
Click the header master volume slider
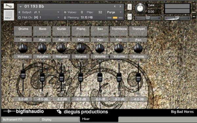click(x=177, y=18)
